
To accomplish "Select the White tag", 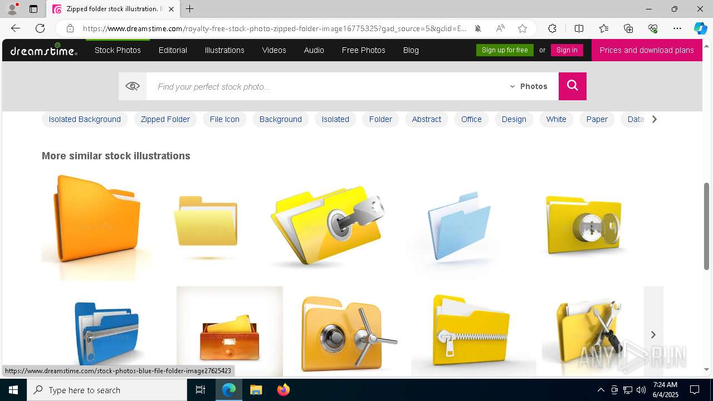I will pyautogui.click(x=556, y=119).
